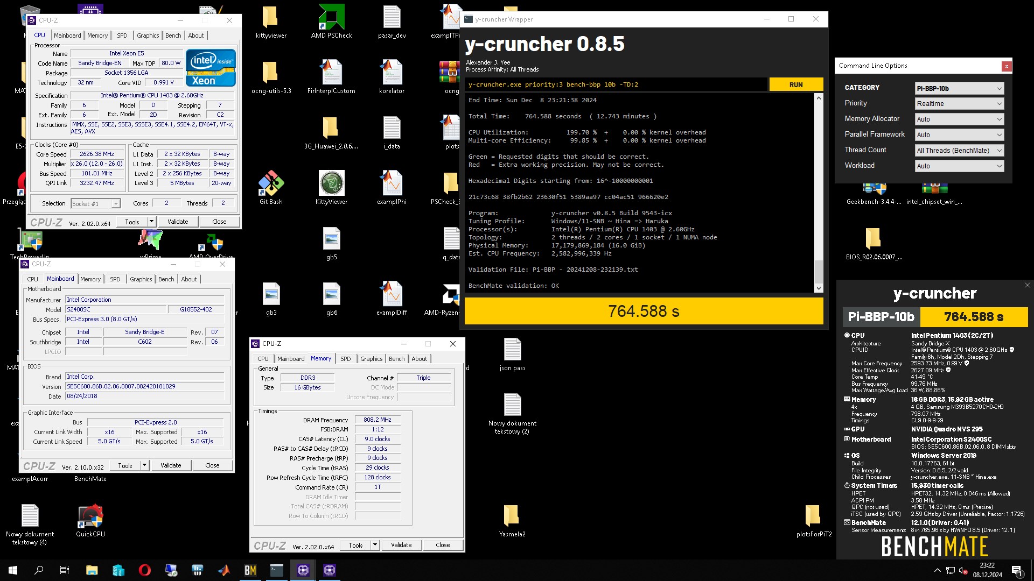Close the BenchMate y-cruncher result overlay
The height and width of the screenshot is (581, 1034).
click(x=1027, y=285)
